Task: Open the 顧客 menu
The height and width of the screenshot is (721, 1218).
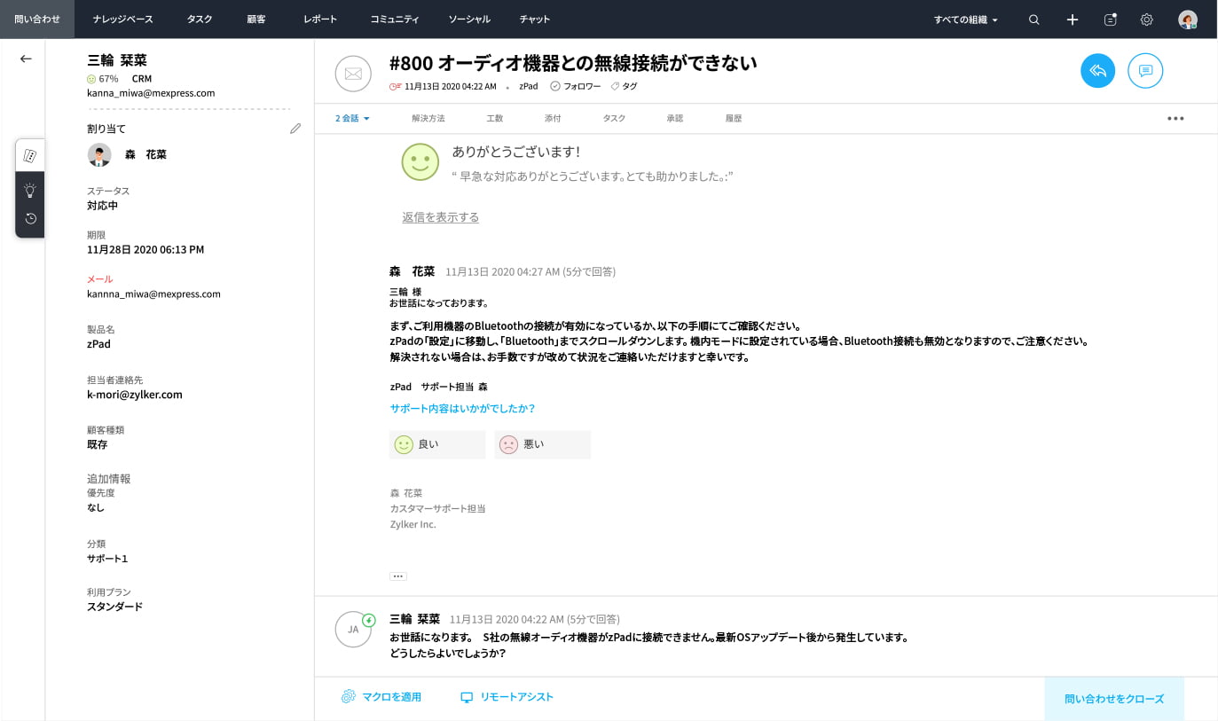Action: [x=256, y=19]
